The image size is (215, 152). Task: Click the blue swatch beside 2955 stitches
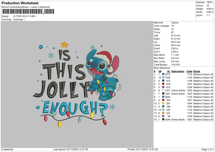163,97
